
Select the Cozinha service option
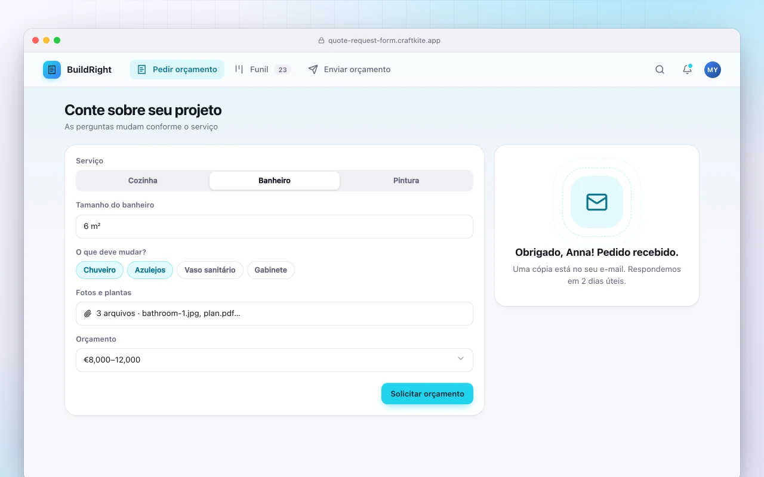point(143,181)
